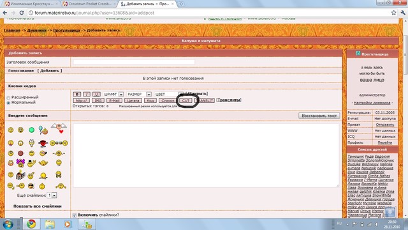Select the Расширенный mode radio button
Image resolution: width=408 pixels, height=230 pixels.
(8, 98)
